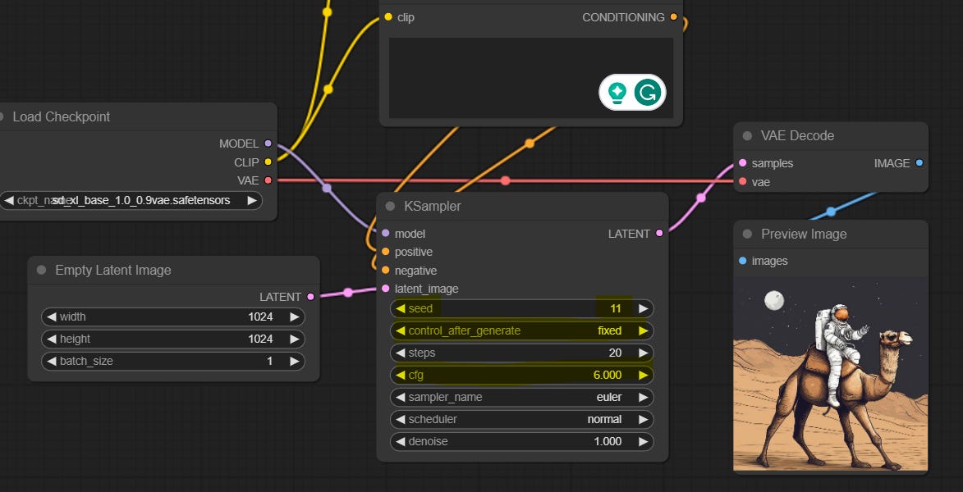Click the images input port on Preview Image
Screen dimensions: 963x492
(744, 261)
